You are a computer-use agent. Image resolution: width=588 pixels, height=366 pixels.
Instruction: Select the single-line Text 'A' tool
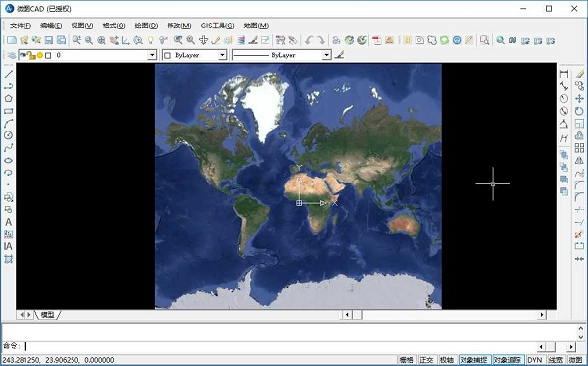[x=8, y=222]
